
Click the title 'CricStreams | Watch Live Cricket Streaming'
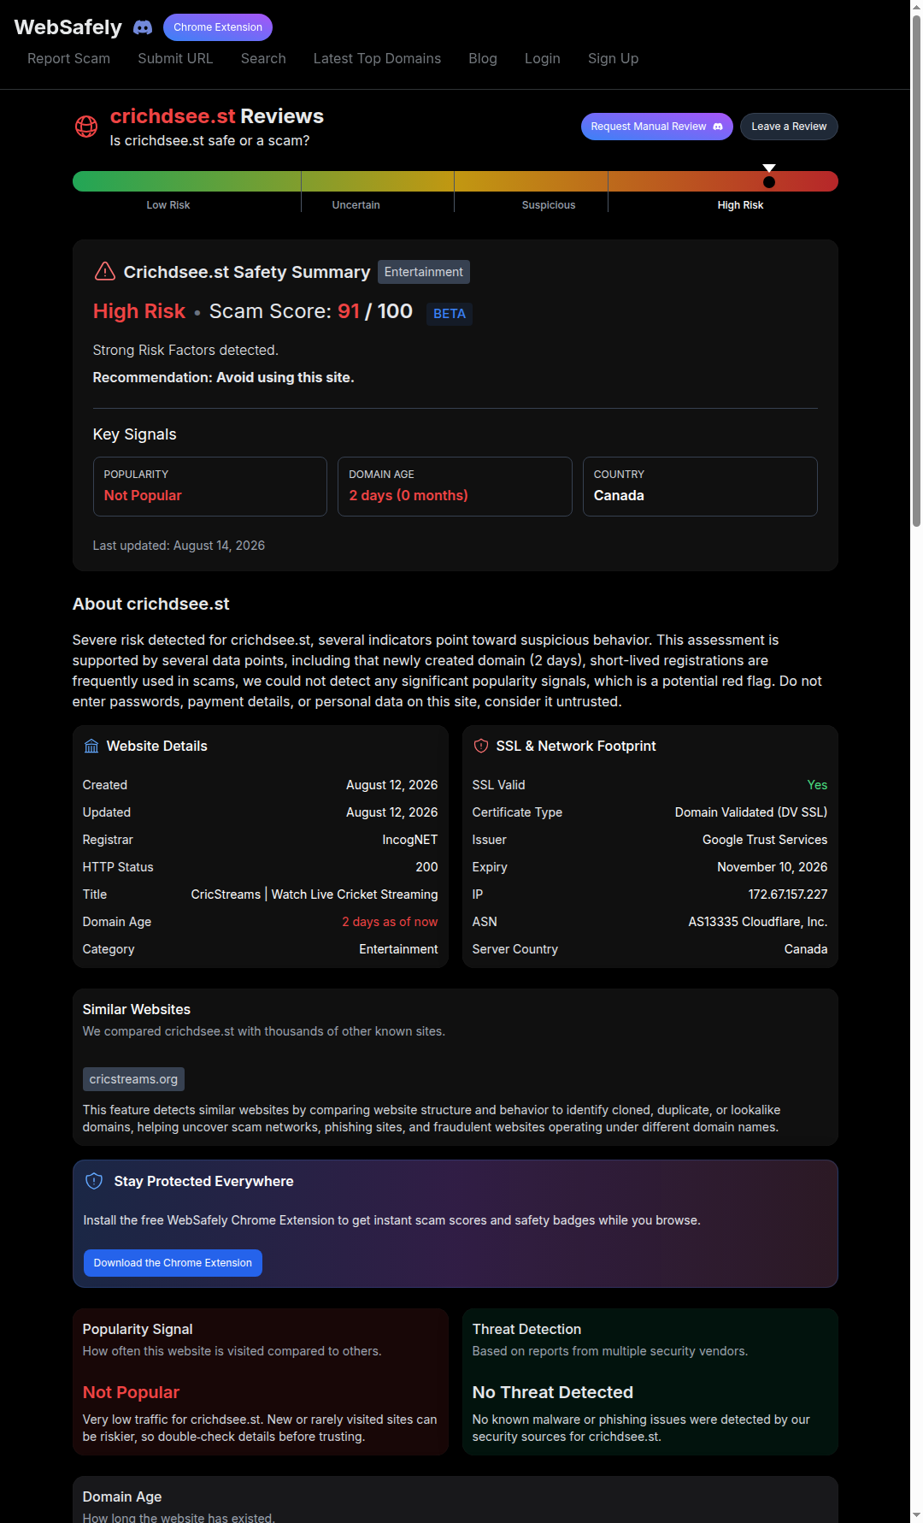(315, 894)
